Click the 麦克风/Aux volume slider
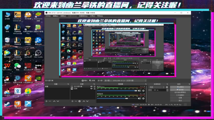The width and height of the screenshot is (214, 120). click(117, 91)
